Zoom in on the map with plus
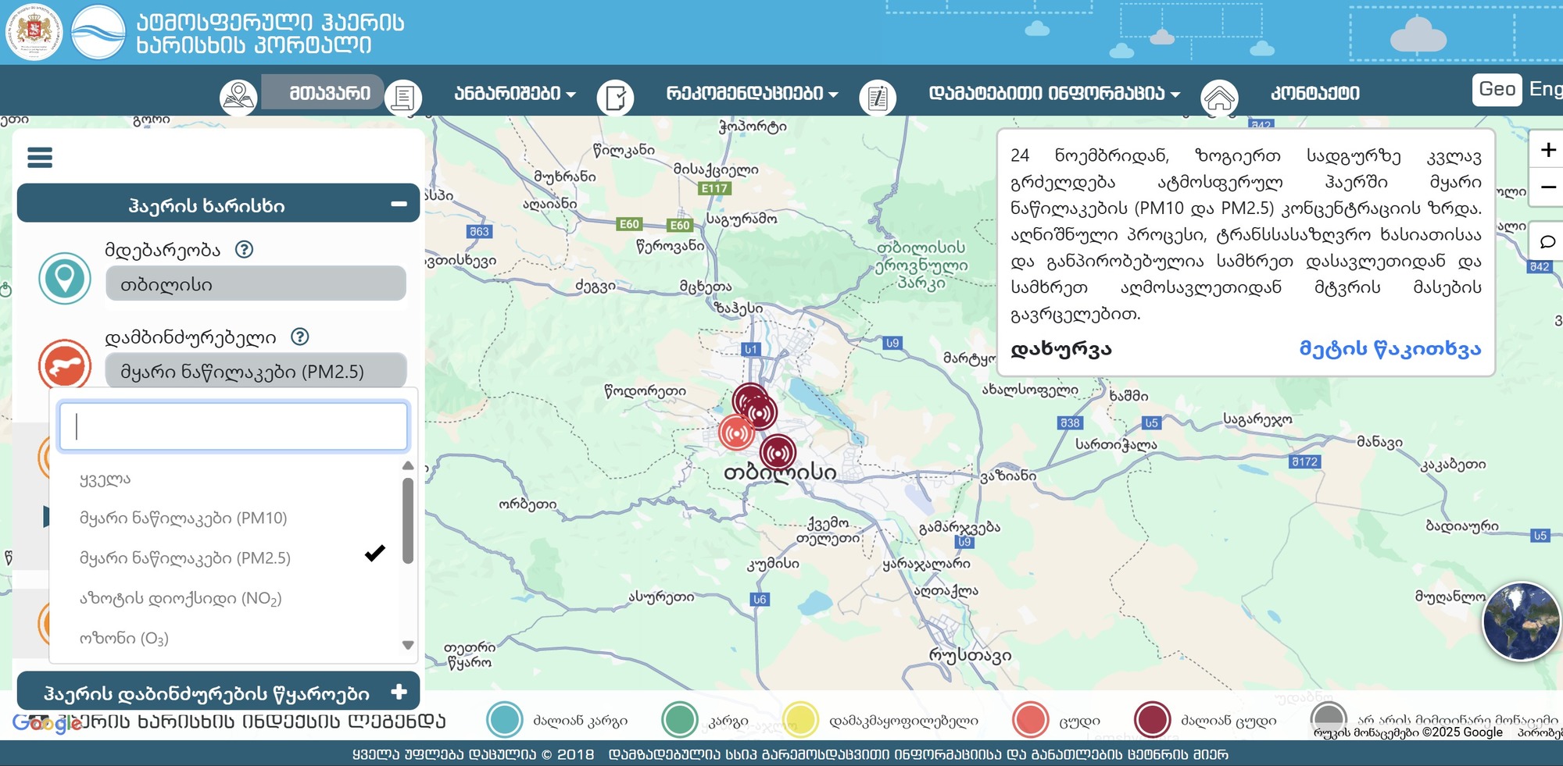This screenshot has height=766, width=1563. click(1547, 150)
